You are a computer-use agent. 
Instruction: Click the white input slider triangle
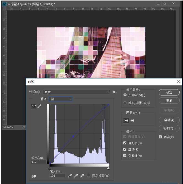108,168
